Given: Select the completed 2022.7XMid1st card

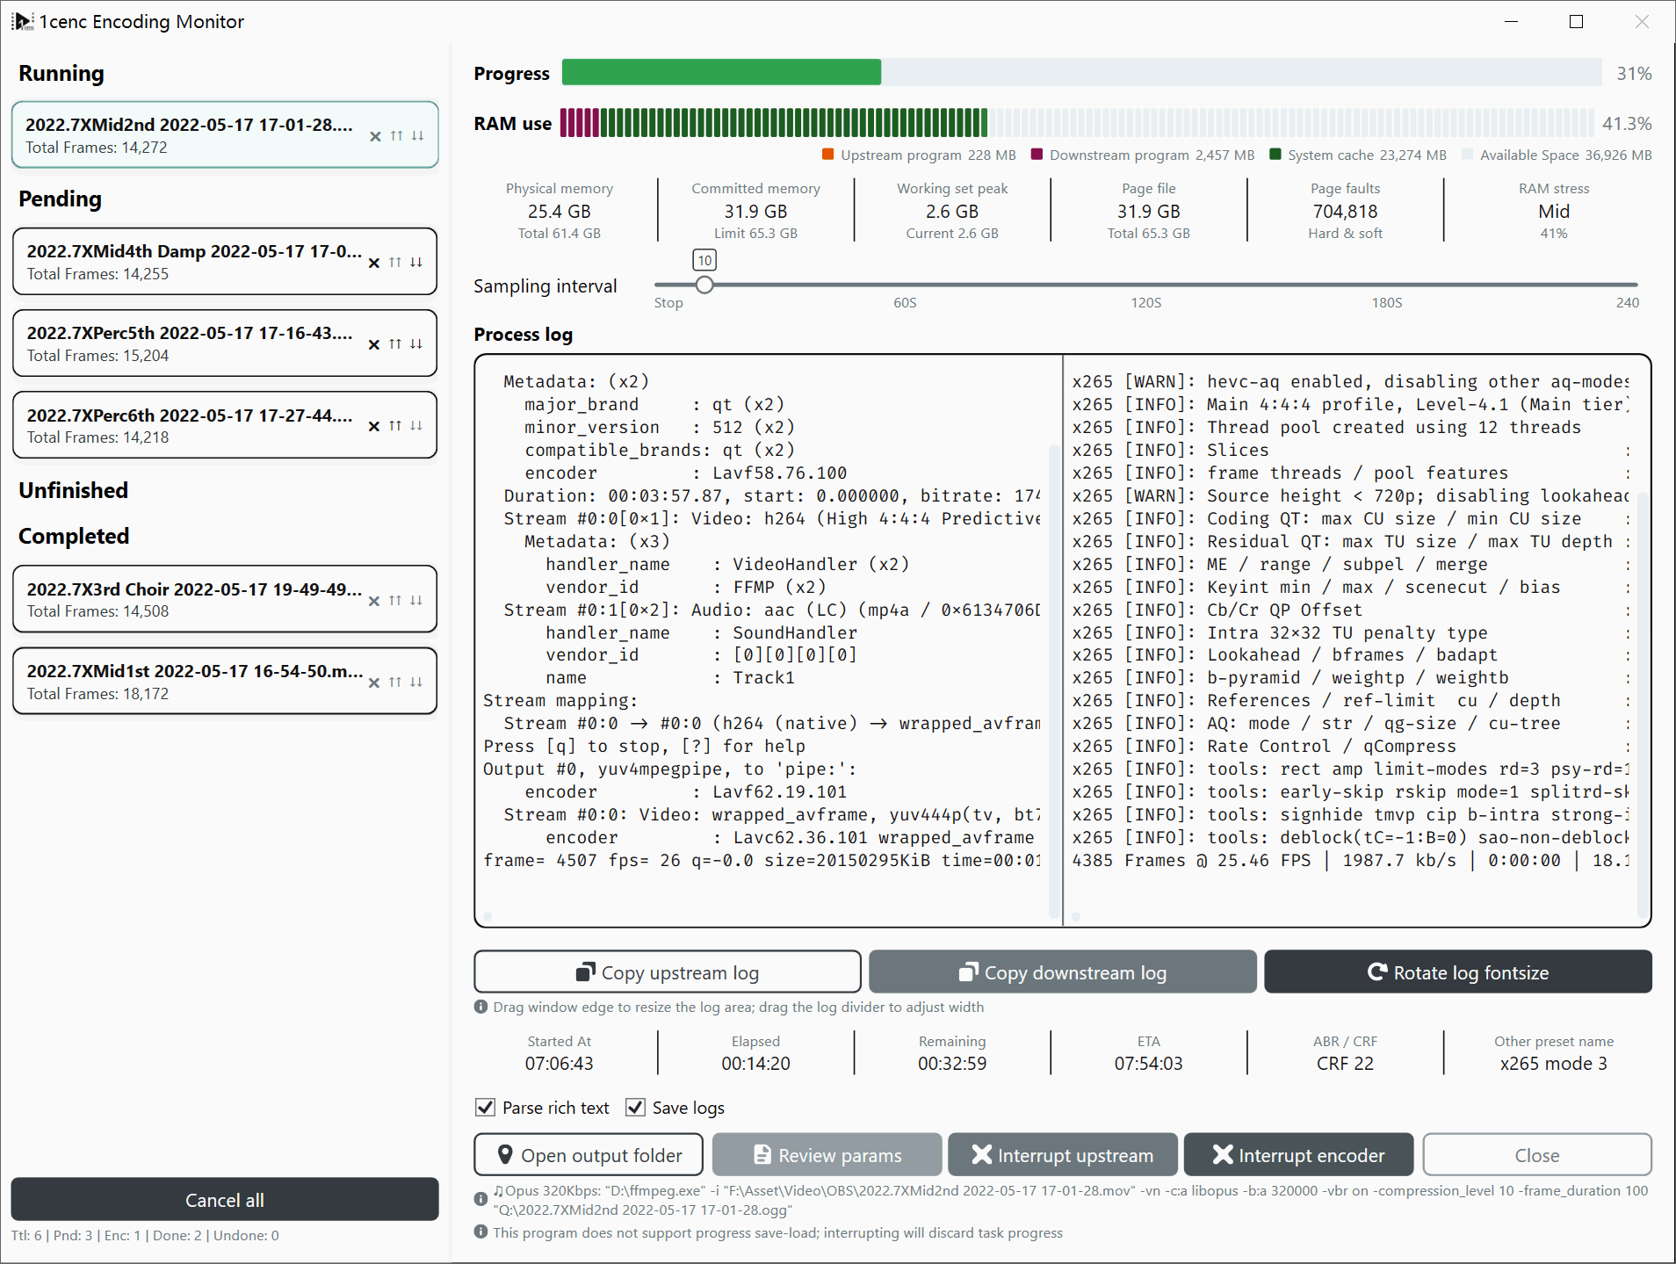Looking at the screenshot, I should [225, 681].
